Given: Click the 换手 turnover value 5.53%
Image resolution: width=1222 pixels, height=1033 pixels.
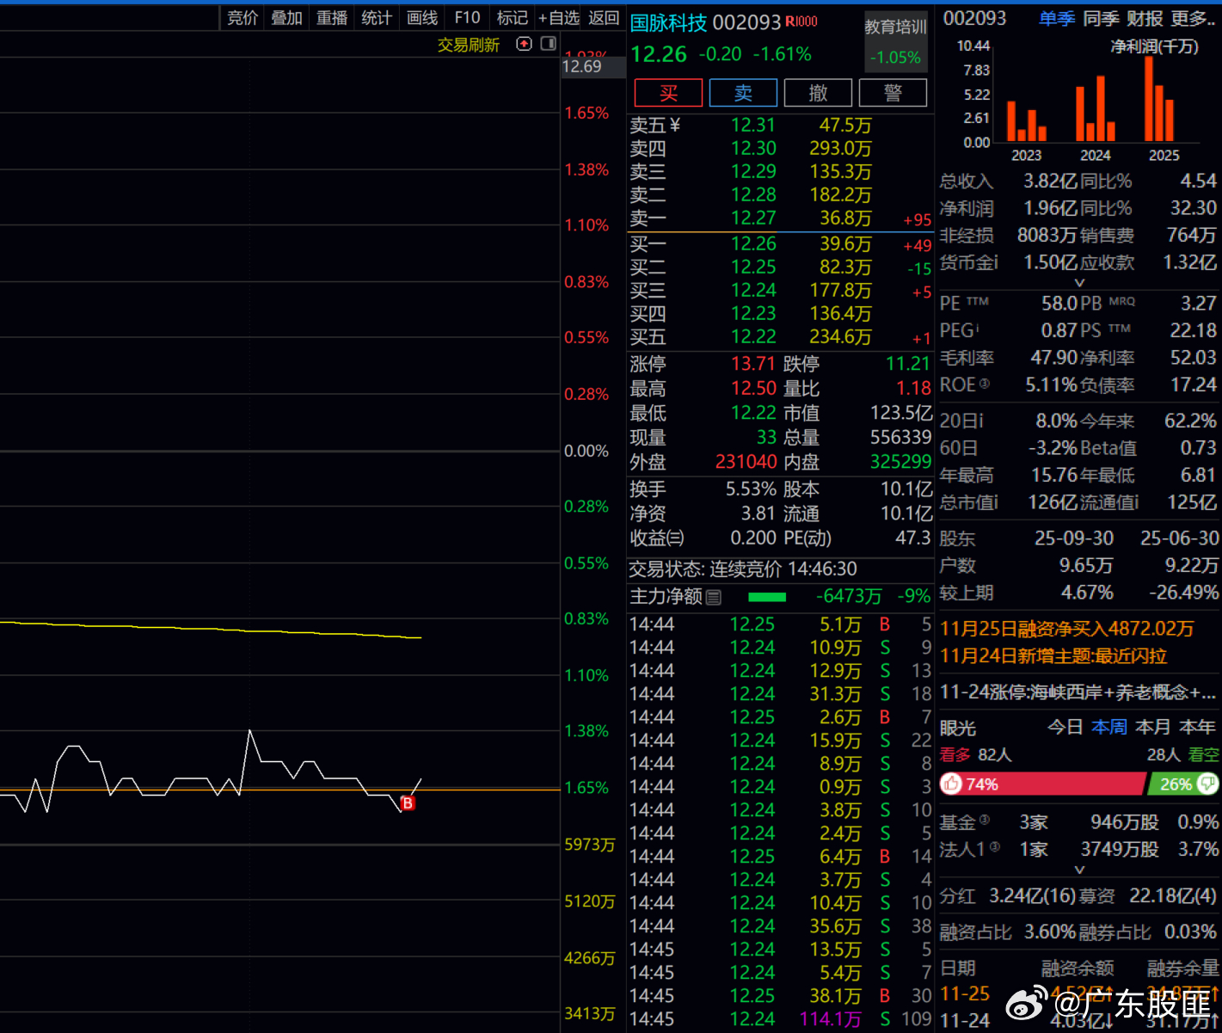Looking at the screenshot, I should click(751, 489).
